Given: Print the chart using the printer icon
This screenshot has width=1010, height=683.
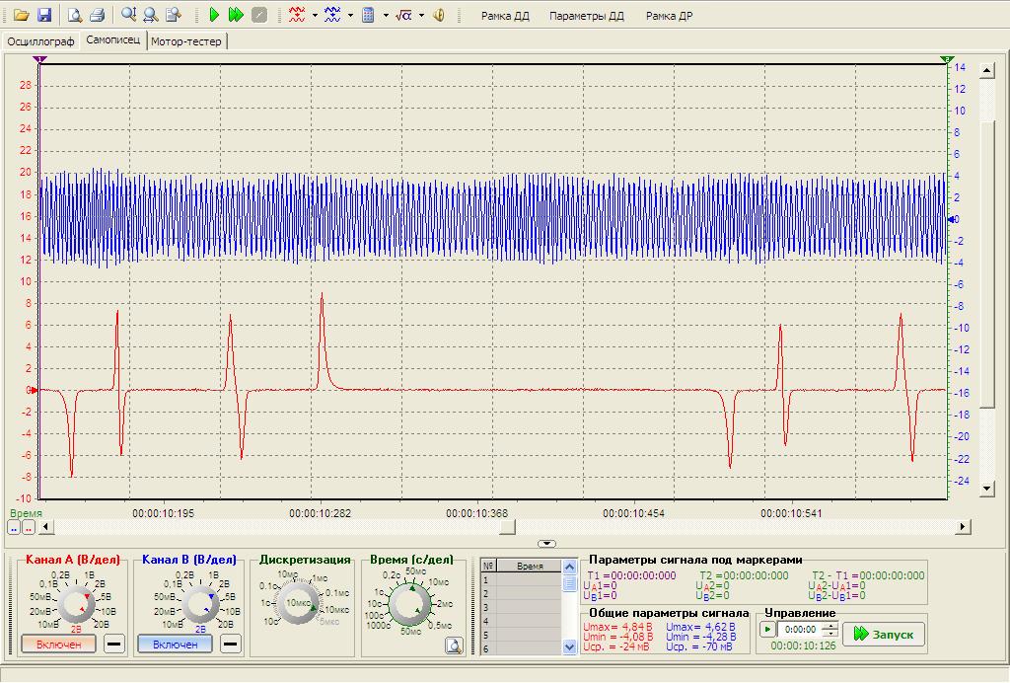Looking at the screenshot, I should click(98, 15).
